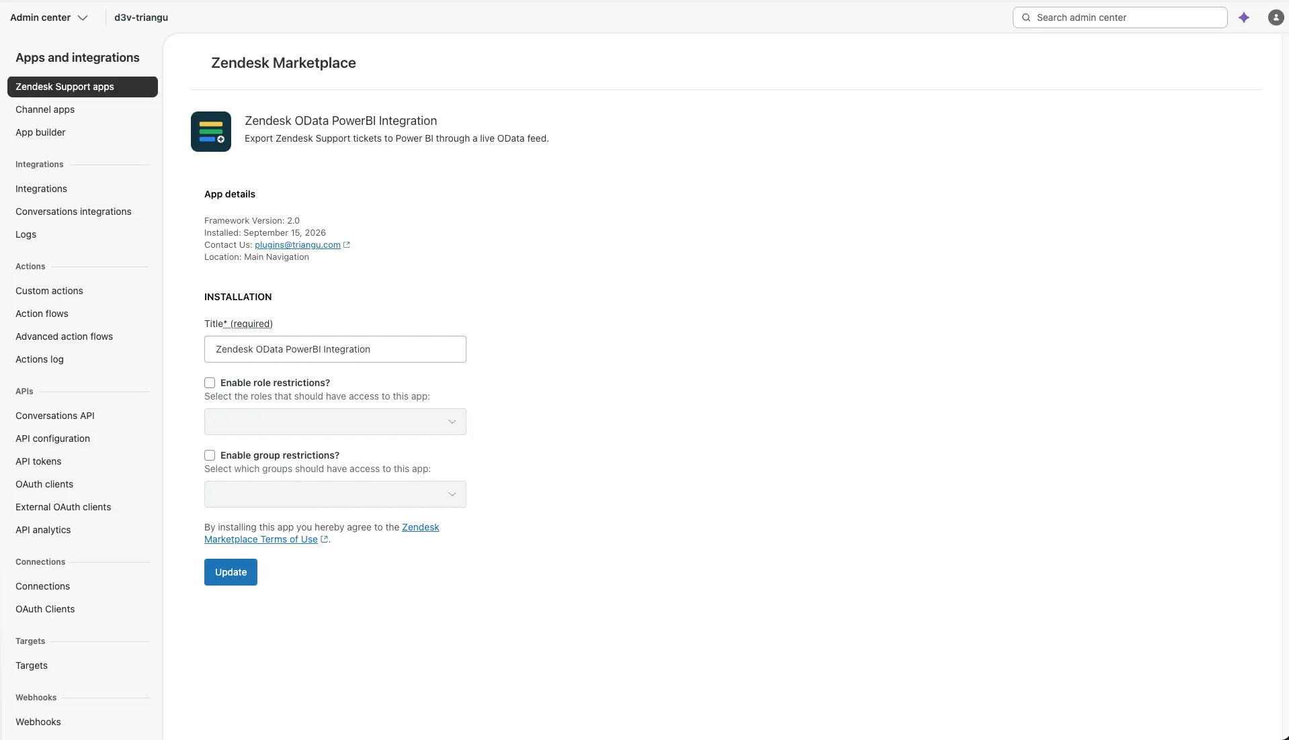Image resolution: width=1289 pixels, height=740 pixels.
Task: Enable role restrictions checkbox
Action: [x=210, y=383]
